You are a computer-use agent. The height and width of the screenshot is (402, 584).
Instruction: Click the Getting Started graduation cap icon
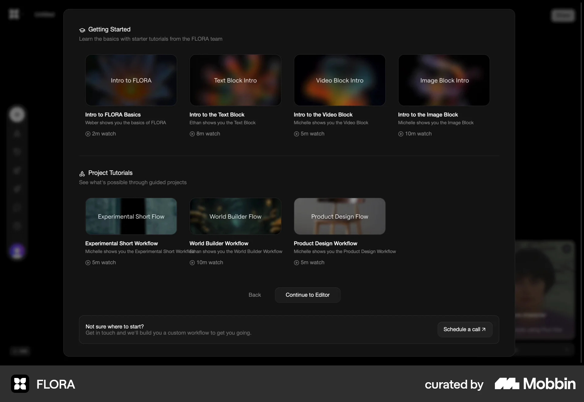tap(82, 30)
